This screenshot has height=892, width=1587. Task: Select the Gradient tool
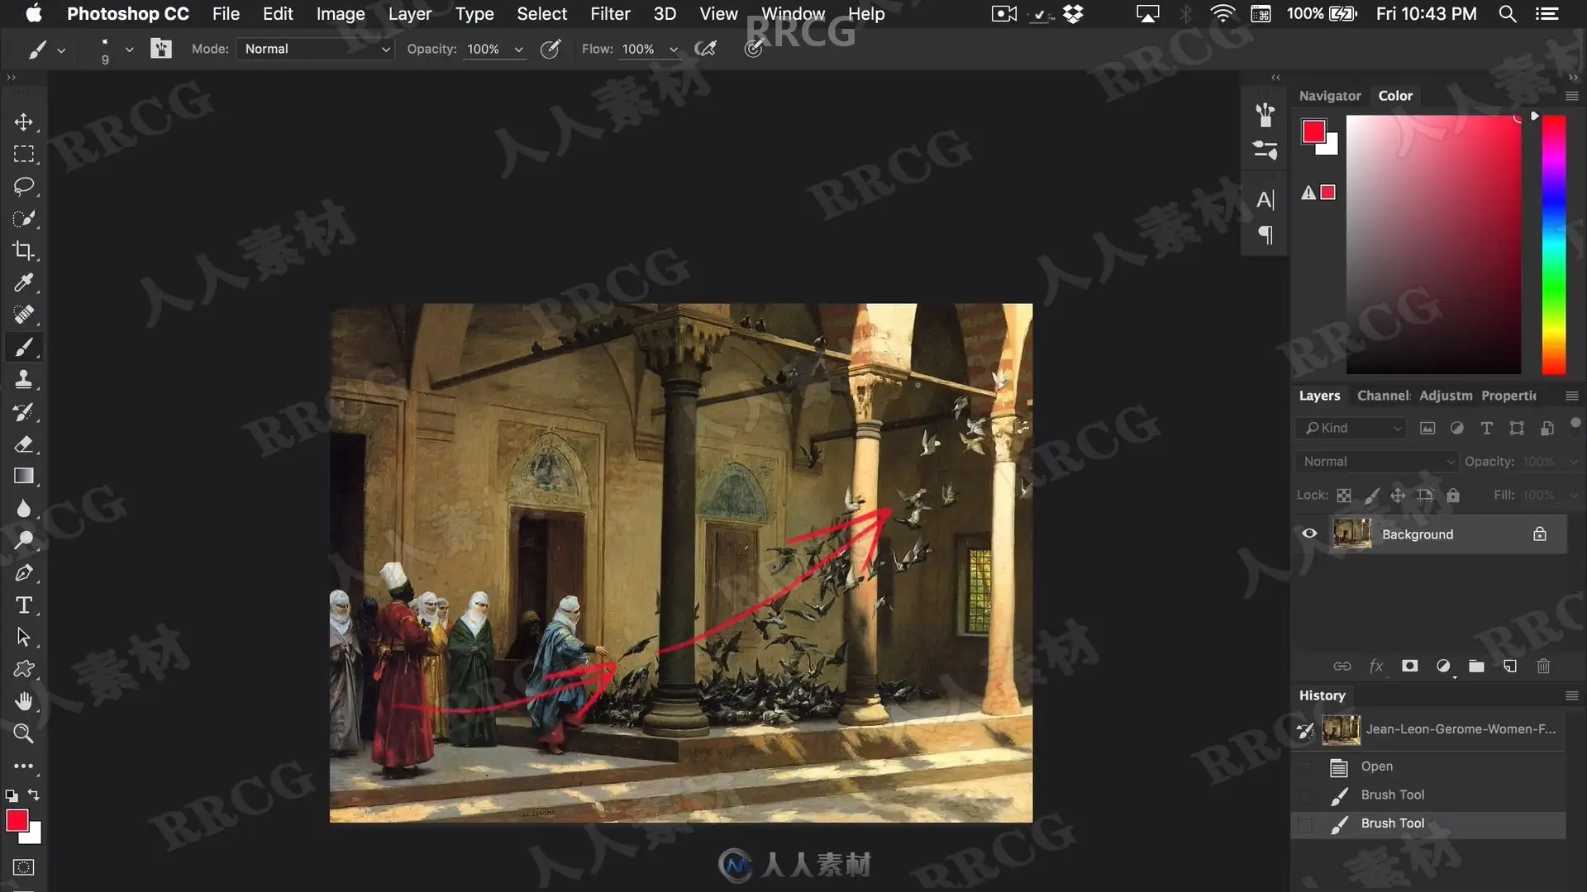(x=23, y=477)
